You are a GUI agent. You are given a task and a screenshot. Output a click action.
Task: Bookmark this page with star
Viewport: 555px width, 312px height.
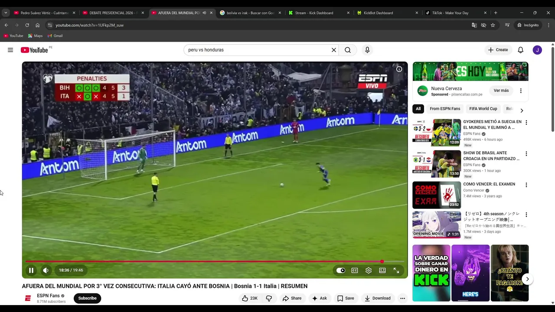pos(493,25)
